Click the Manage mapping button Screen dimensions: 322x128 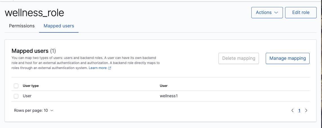pos(287,58)
